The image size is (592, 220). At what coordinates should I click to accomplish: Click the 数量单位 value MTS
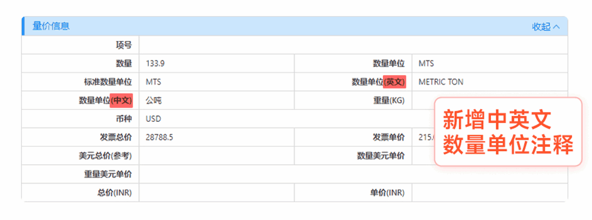pos(426,63)
